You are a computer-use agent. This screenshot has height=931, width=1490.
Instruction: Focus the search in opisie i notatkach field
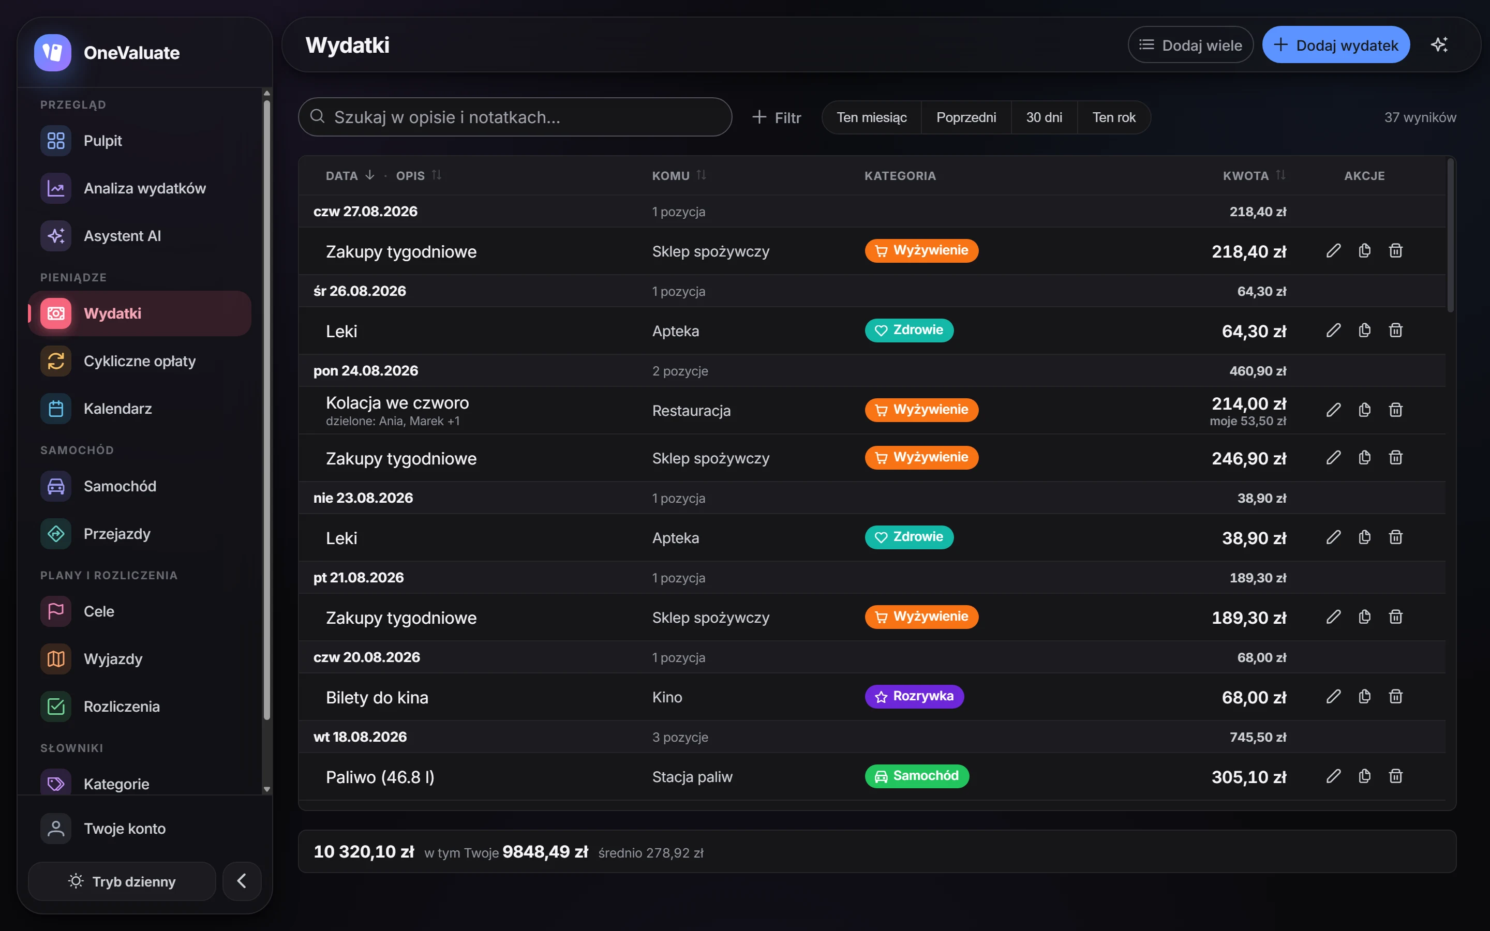pos(515,117)
